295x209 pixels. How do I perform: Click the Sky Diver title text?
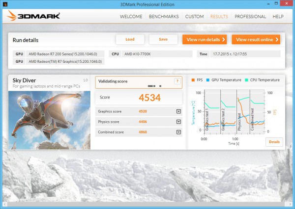coord(24,80)
